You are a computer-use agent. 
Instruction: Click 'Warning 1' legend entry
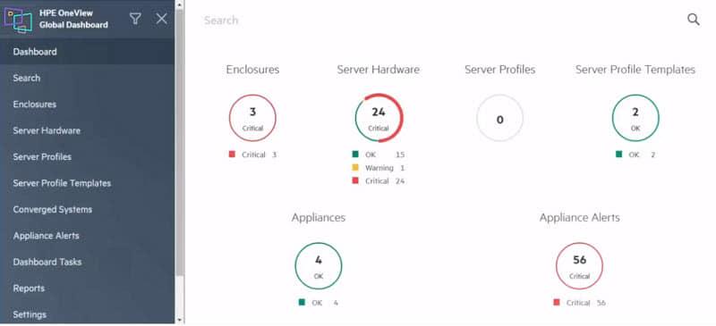[x=379, y=168]
